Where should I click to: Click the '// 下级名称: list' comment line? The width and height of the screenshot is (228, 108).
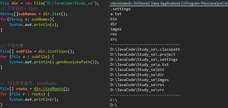tap(19, 9)
